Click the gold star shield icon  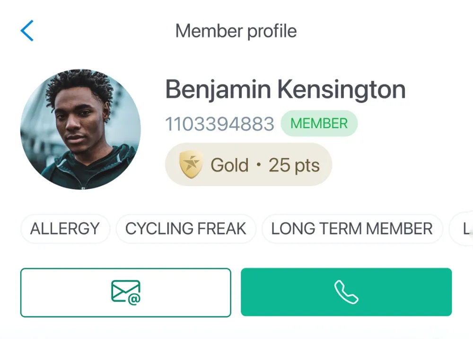click(191, 165)
